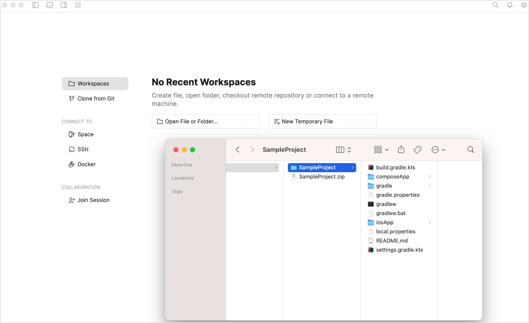Viewport: 529px width, 323px height.
Task: Click the Finder tag icon
Action: [417, 149]
